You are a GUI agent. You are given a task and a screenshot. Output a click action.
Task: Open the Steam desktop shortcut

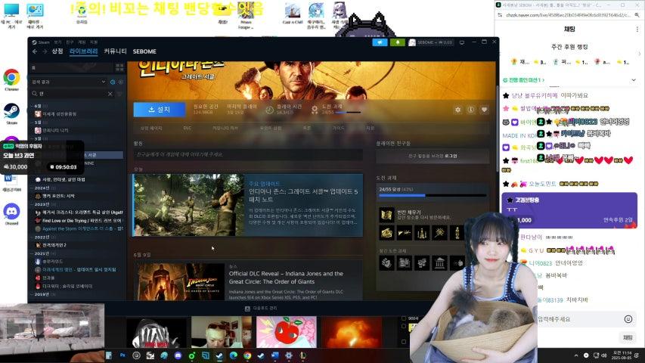[x=11, y=114]
